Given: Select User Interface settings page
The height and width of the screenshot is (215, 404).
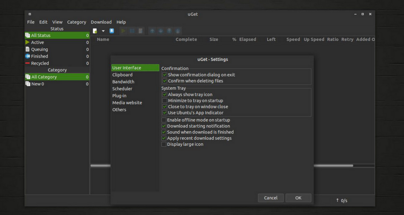Looking at the screenshot, I should click(135, 68).
